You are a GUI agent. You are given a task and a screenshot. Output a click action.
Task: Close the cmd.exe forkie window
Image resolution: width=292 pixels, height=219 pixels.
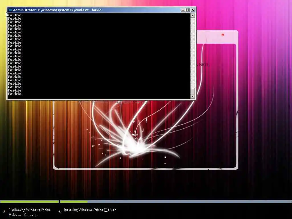193,10
